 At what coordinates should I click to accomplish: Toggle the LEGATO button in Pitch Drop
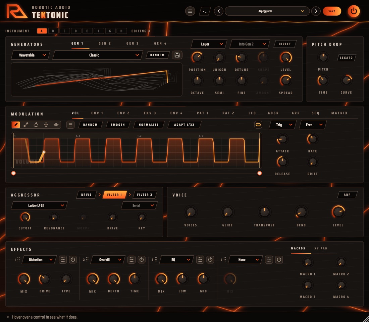[346, 58]
